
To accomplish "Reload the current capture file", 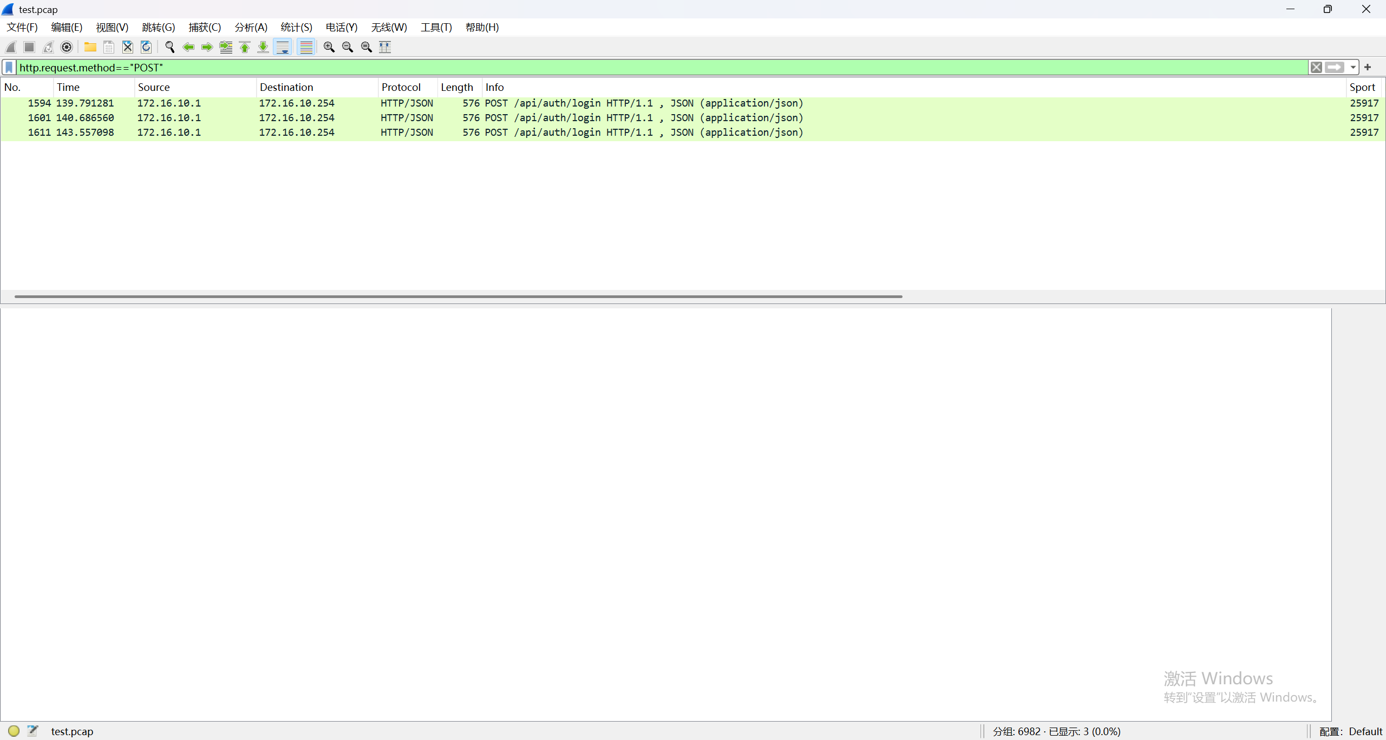I will click(146, 47).
